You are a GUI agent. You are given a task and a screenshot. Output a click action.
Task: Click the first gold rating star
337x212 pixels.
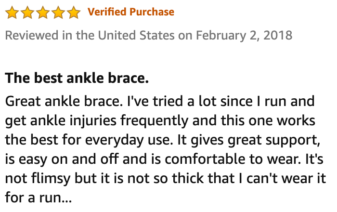pos(12,12)
